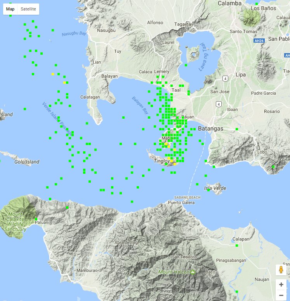This screenshot has height=301, width=290.
Task: Click the green marker inside Taal Lake
Action: point(186,65)
